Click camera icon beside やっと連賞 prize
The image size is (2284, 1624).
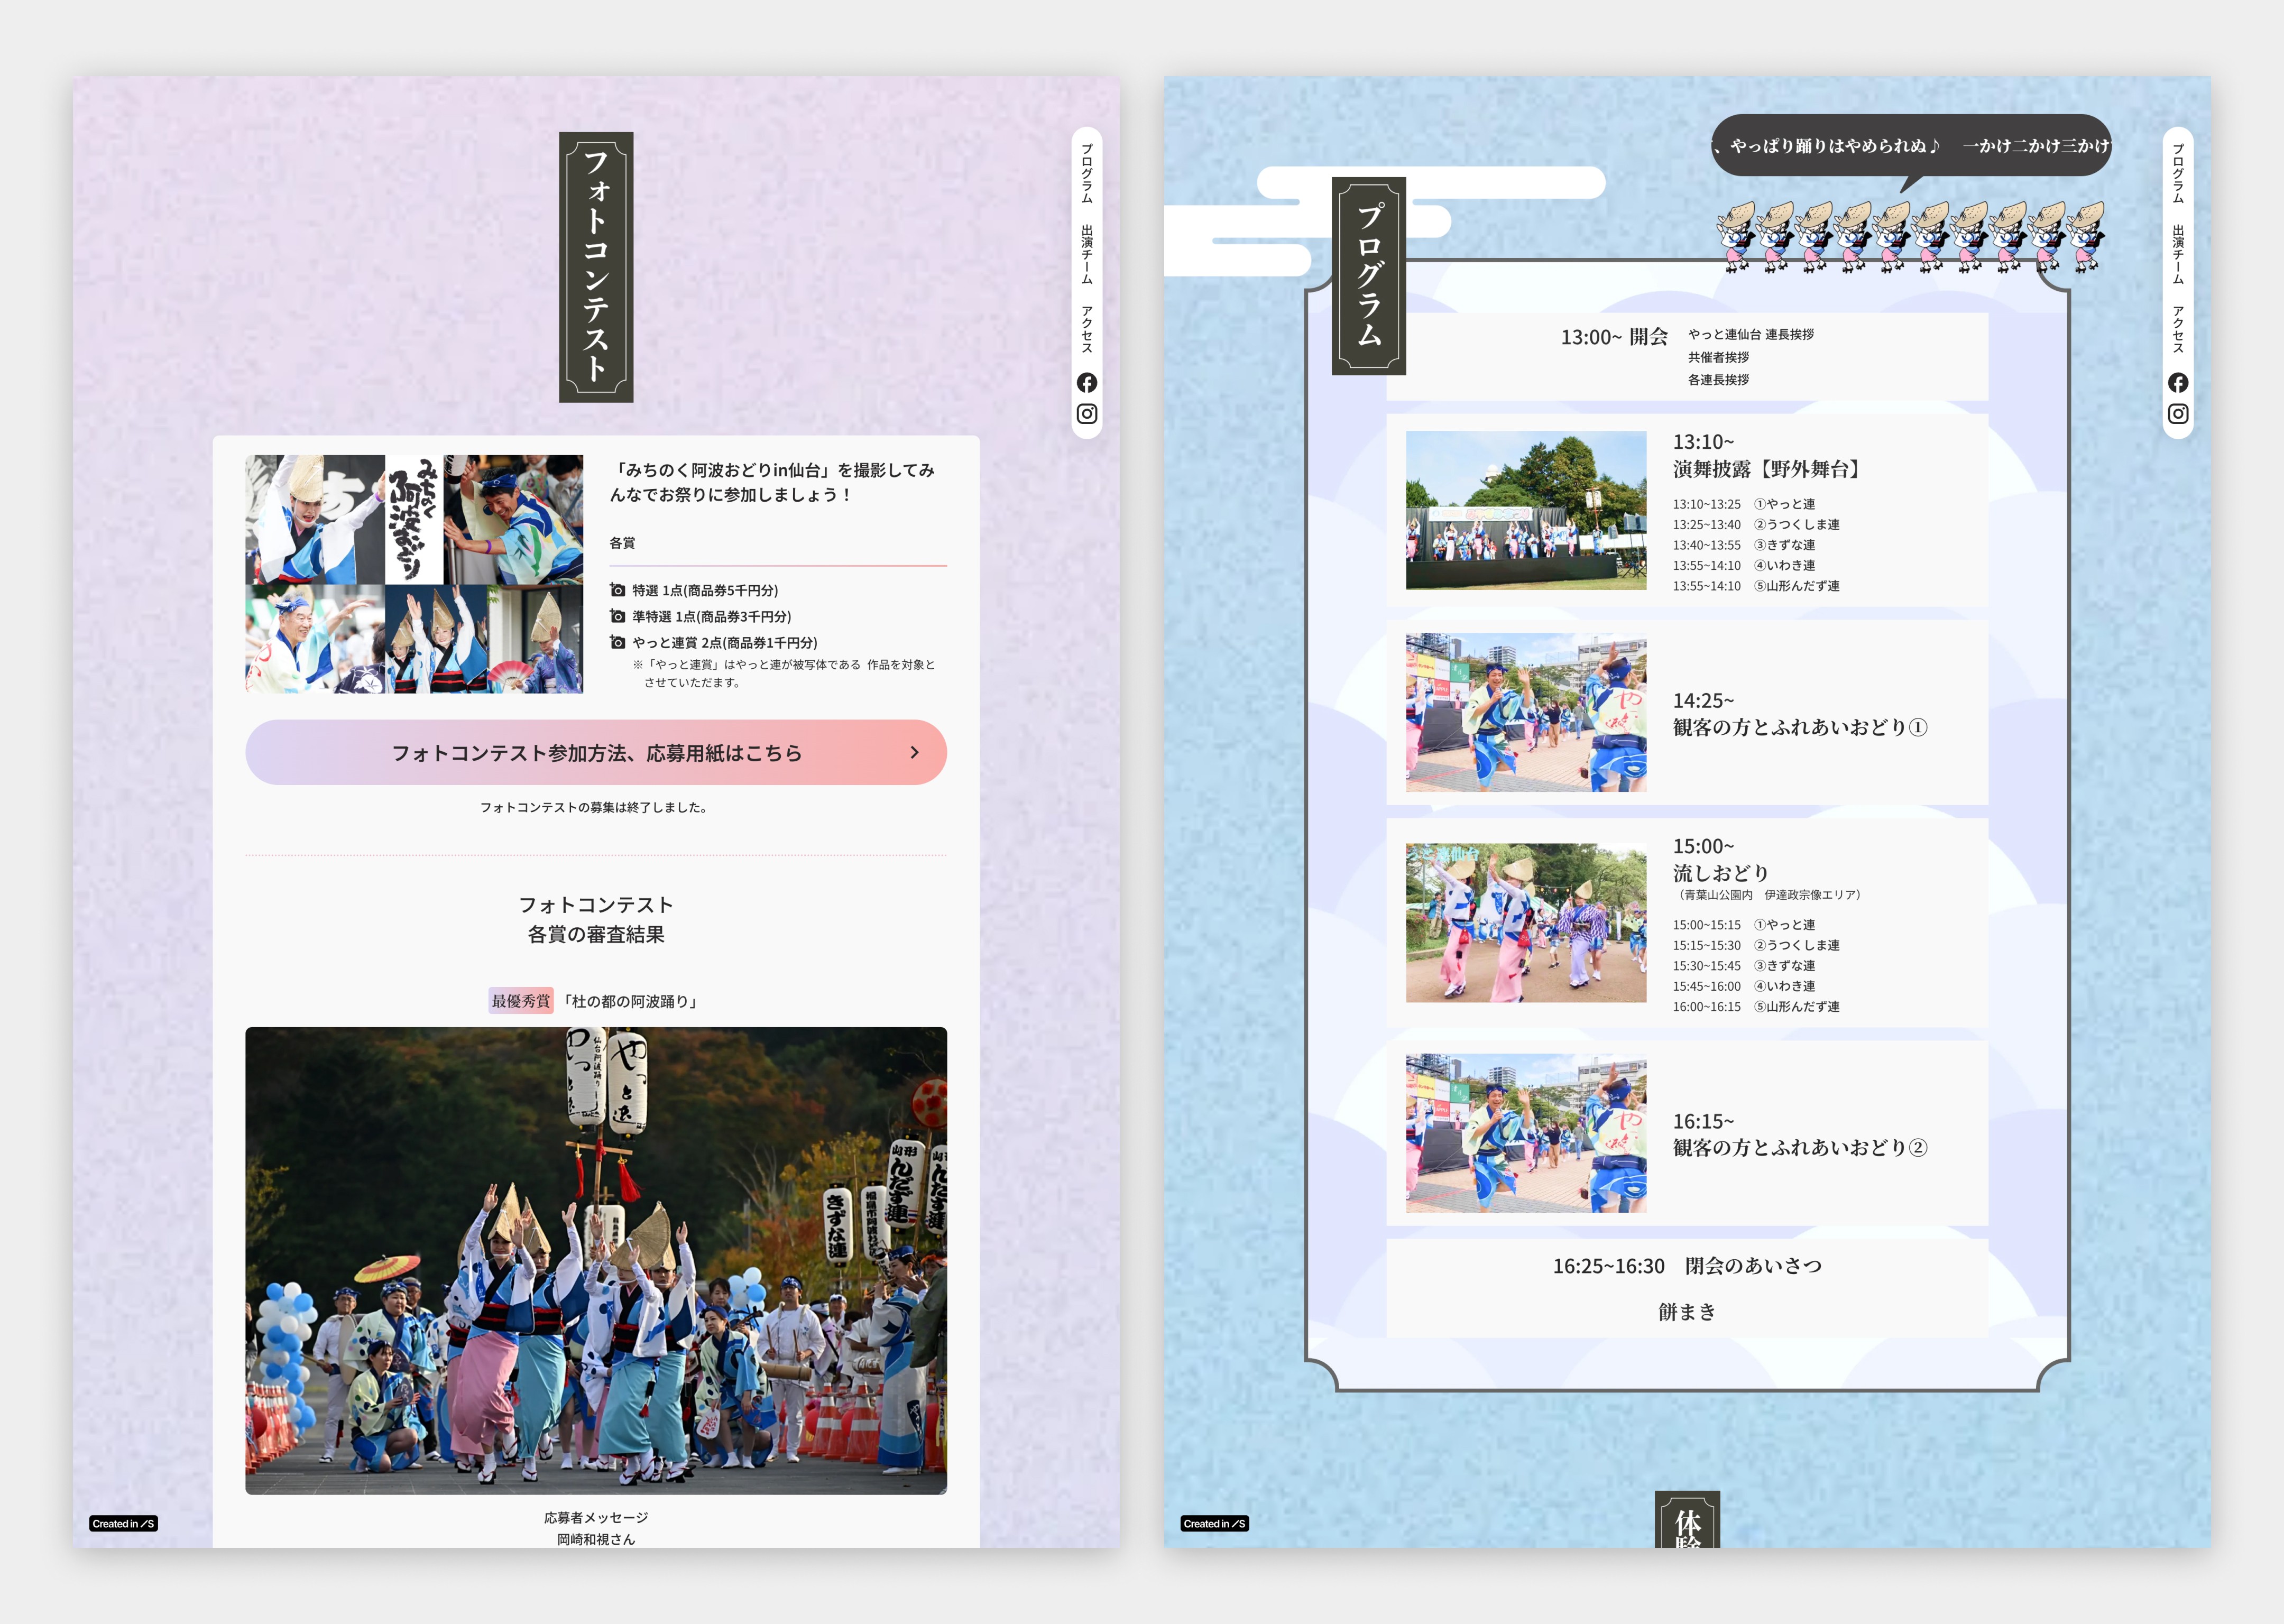point(618,643)
